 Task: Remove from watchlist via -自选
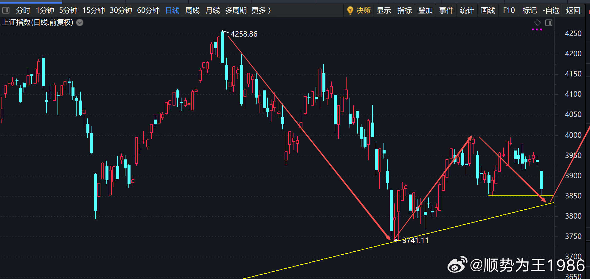(551, 11)
